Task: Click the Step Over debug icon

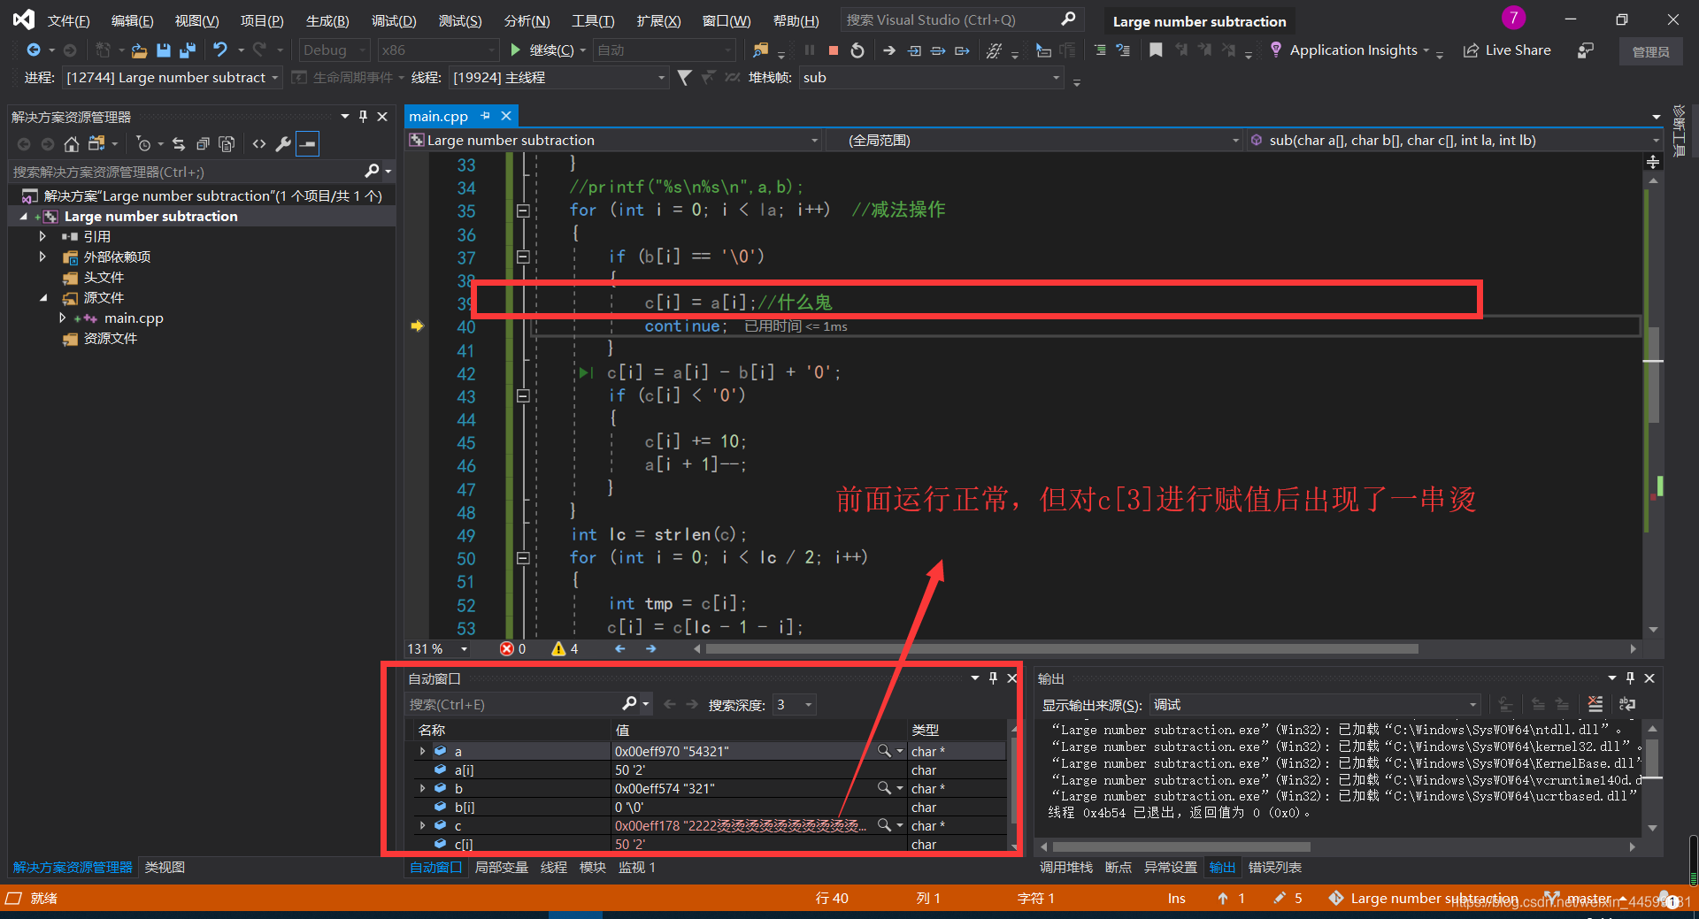Action: pos(938,50)
